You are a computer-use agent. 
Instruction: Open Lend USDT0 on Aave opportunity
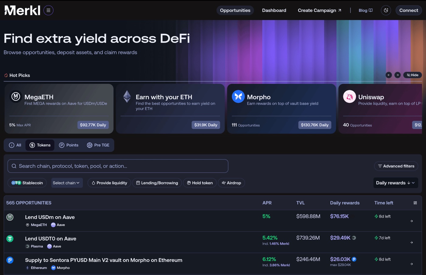51,239
